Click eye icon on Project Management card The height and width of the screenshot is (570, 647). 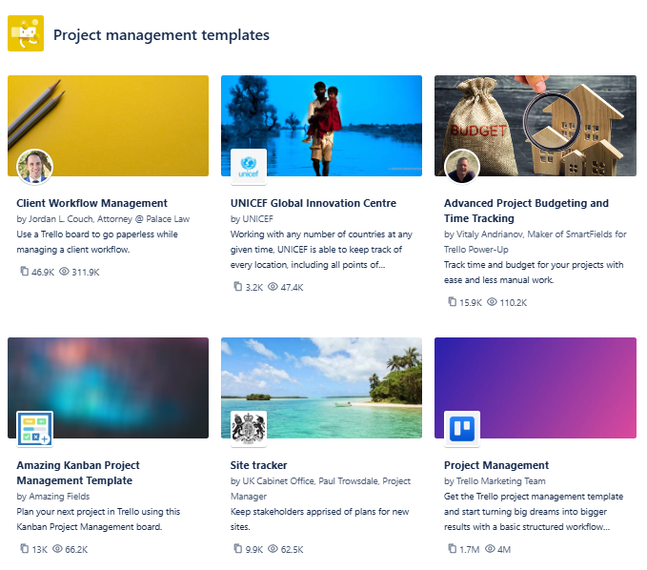(x=490, y=548)
